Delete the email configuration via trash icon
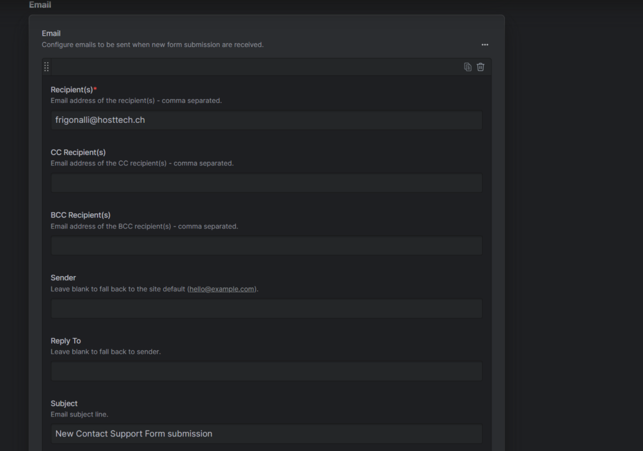Image resolution: width=643 pixels, height=451 pixels. tap(480, 67)
